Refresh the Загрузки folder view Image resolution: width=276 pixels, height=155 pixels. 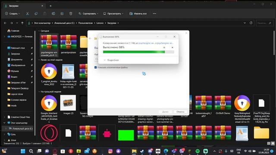(x=251, y=23)
